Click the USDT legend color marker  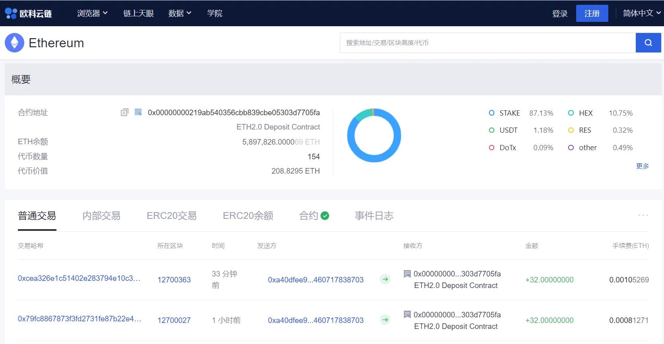click(x=491, y=130)
